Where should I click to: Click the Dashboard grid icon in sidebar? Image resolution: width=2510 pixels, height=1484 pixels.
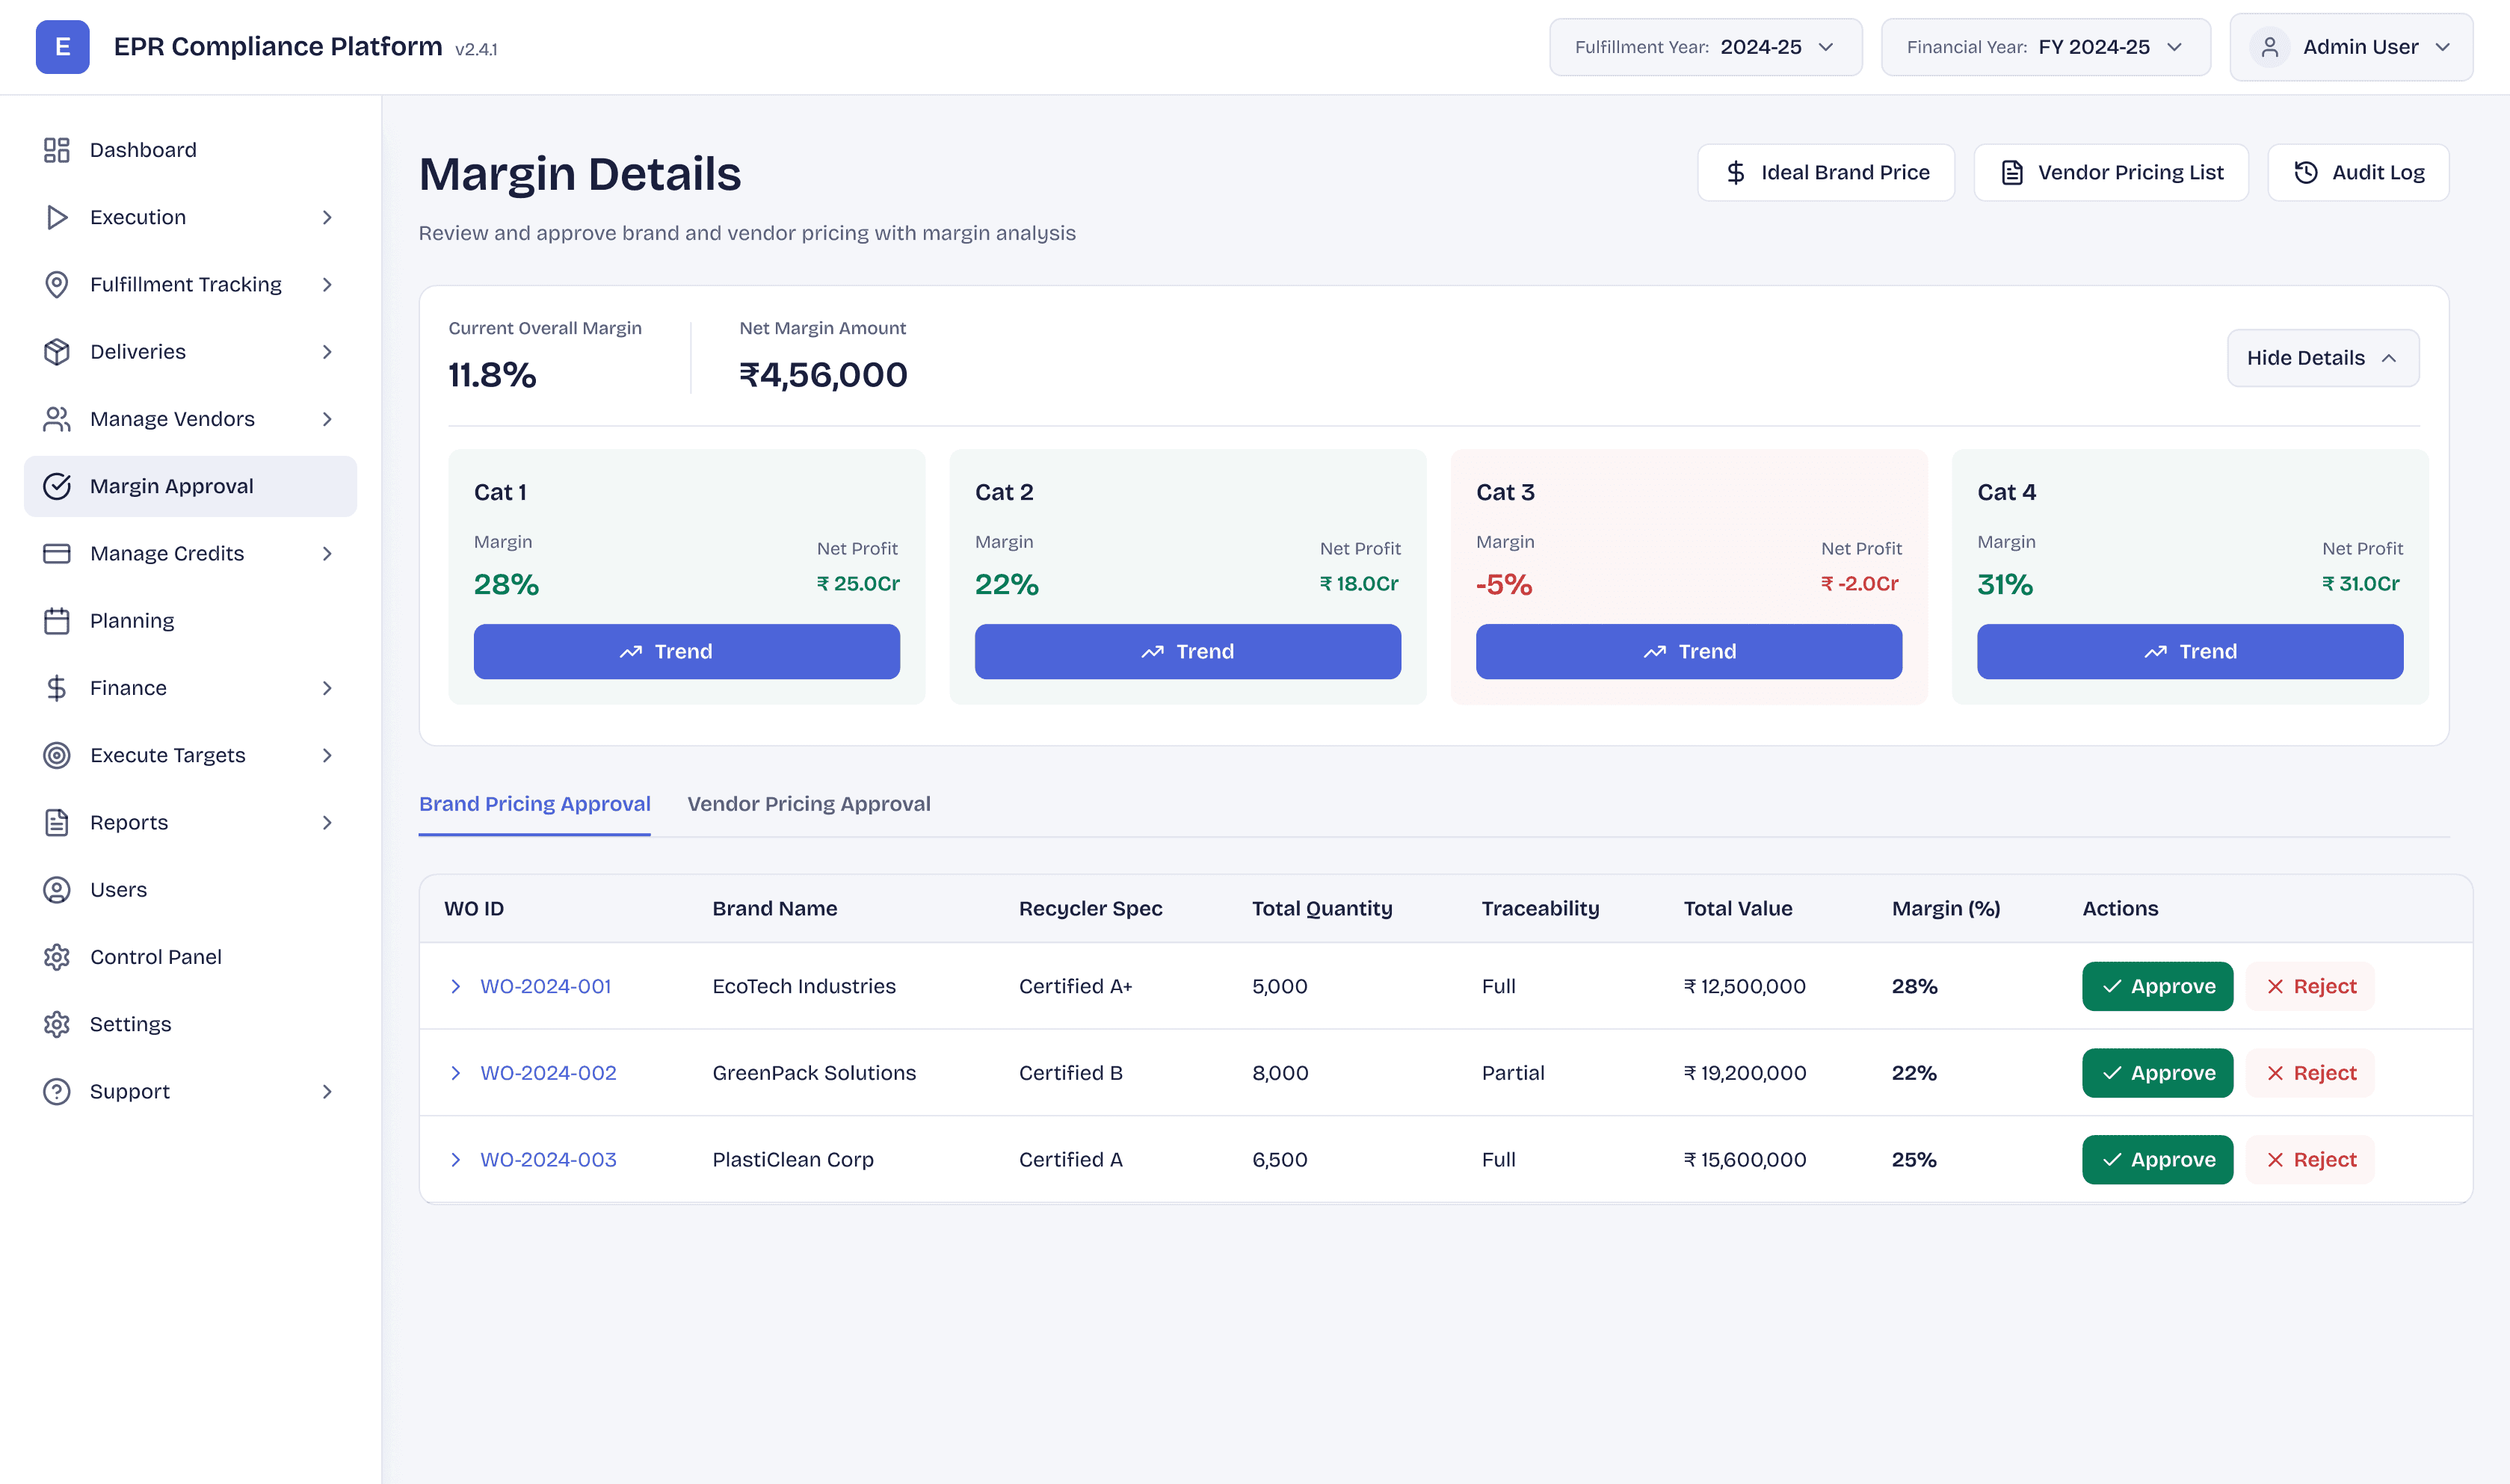point(57,150)
